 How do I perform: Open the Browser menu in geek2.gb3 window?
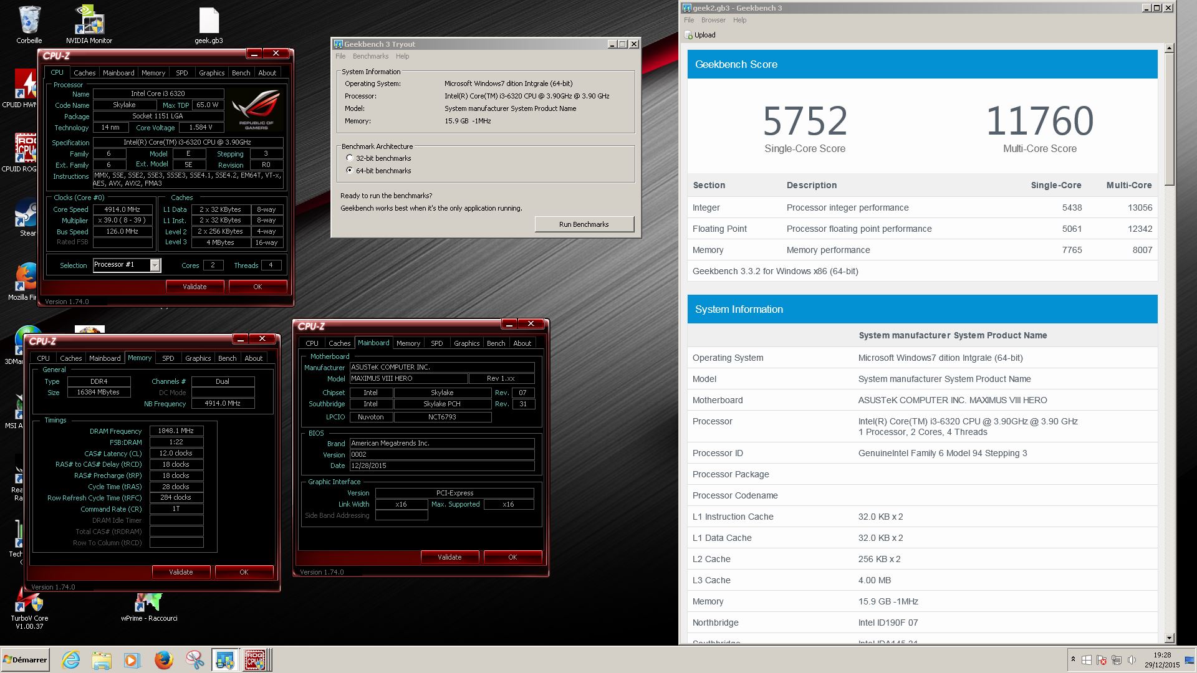(713, 20)
